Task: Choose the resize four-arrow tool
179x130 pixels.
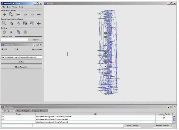Action: [x=39, y=23]
